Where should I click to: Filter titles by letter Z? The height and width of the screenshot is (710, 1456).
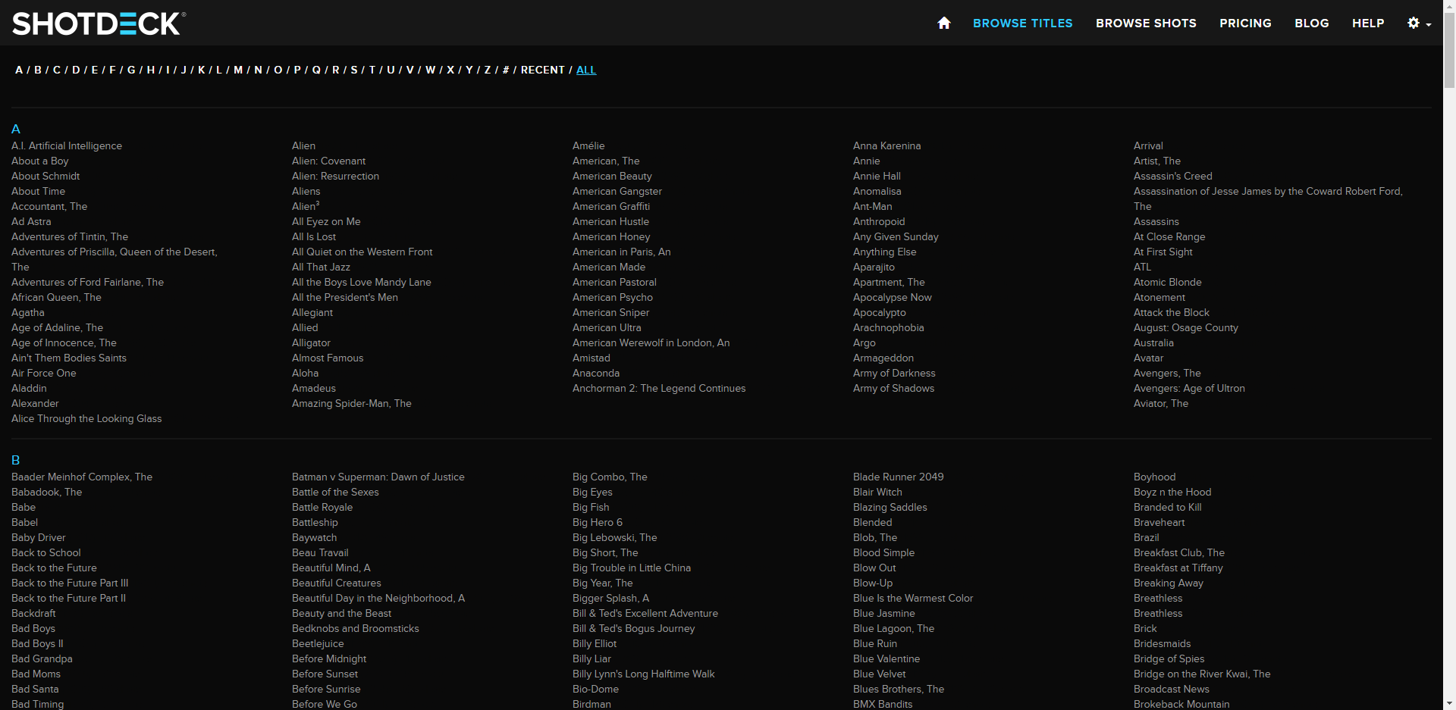pyautogui.click(x=488, y=70)
